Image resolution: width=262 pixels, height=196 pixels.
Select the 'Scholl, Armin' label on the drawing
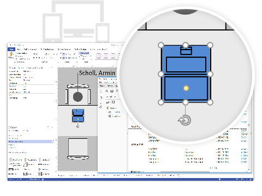pos(97,73)
